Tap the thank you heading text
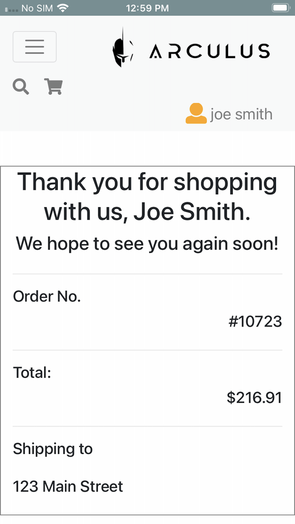The height and width of the screenshot is (524, 295). coord(147,197)
